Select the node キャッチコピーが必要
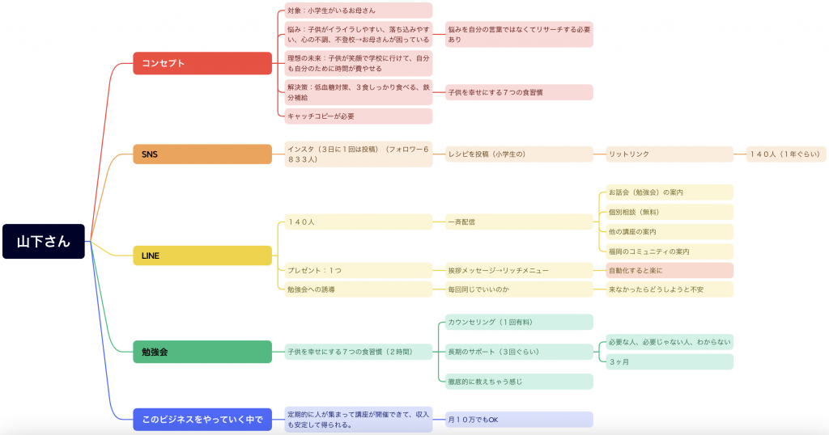 (x=359, y=116)
